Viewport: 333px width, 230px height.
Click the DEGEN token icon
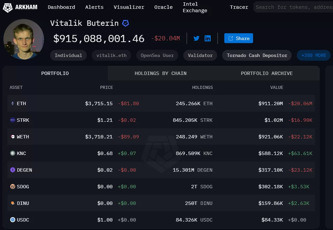(13, 170)
